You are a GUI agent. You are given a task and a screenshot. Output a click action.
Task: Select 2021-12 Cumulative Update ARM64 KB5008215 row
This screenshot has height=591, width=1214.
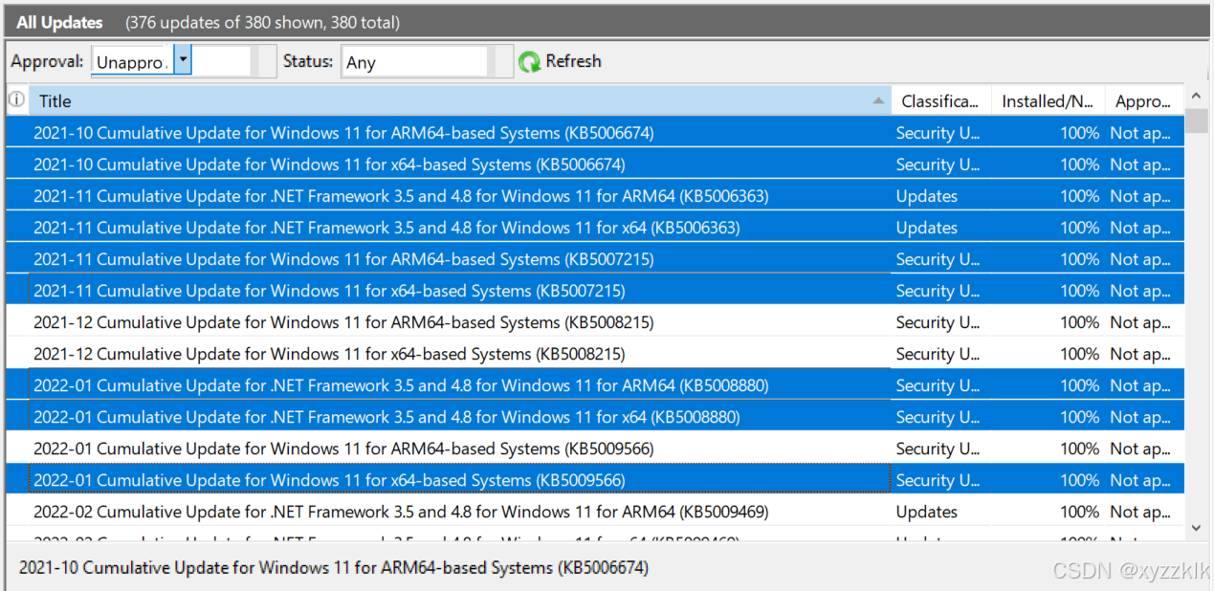[x=595, y=322]
